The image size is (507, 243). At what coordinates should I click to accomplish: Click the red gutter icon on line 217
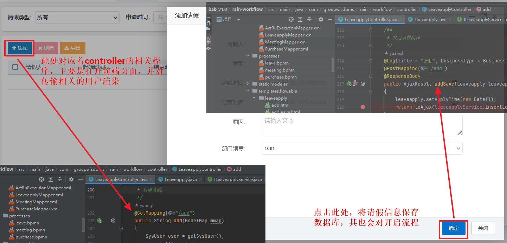click(x=355, y=83)
